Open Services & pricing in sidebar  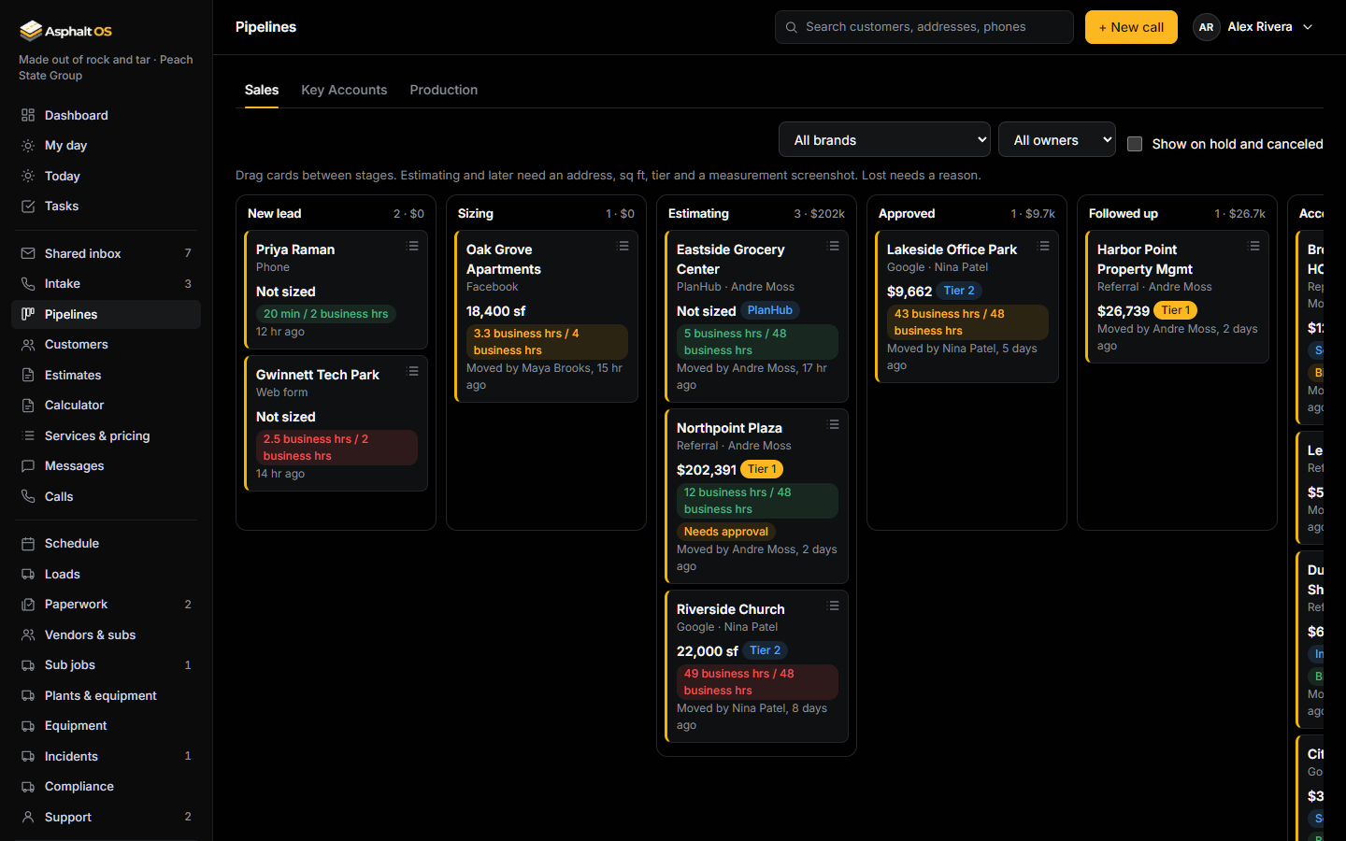tap(106, 435)
